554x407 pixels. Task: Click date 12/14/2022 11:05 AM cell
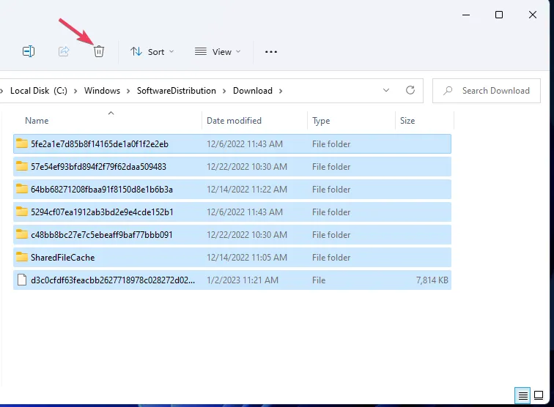tap(247, 258)
